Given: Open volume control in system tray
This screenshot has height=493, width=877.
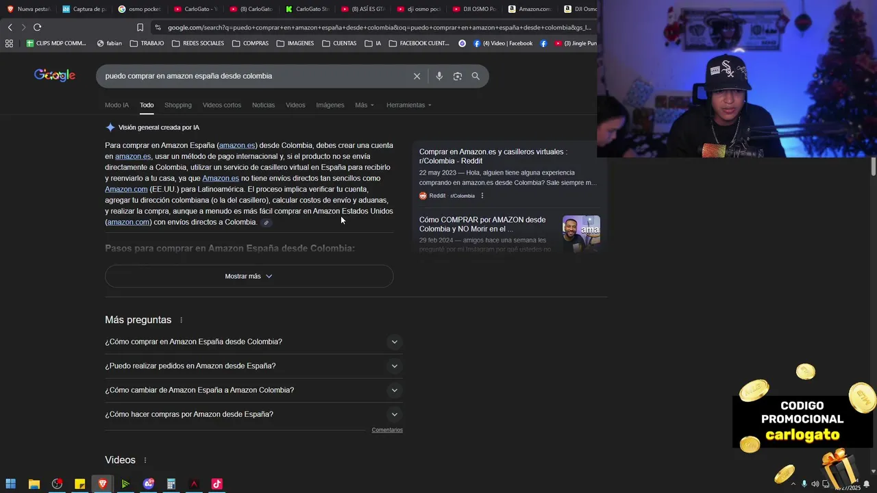Looking at the screenshot, I should 815,484.
